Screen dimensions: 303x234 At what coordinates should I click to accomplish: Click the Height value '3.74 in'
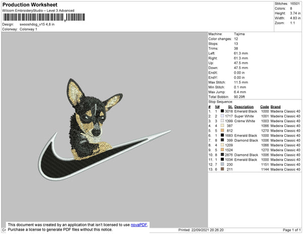(x=295, y=13)
